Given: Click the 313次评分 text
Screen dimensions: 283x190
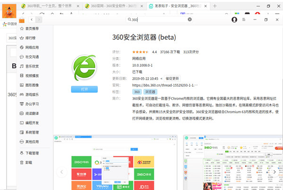Looking at the screenshot, I should tap(191, 52).
